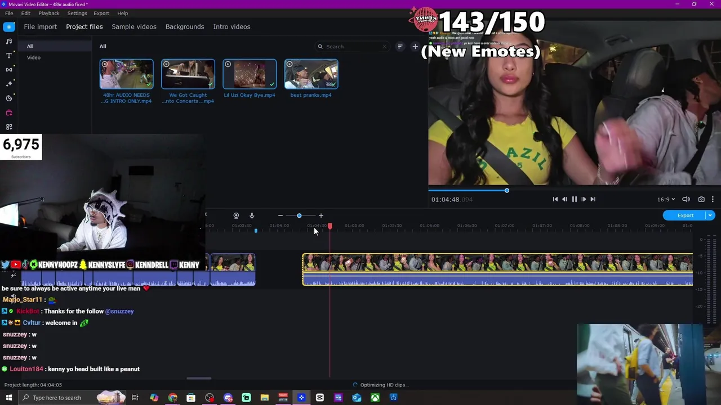
Task: Open the Effects sparkle panel
Action: [9, 83]
